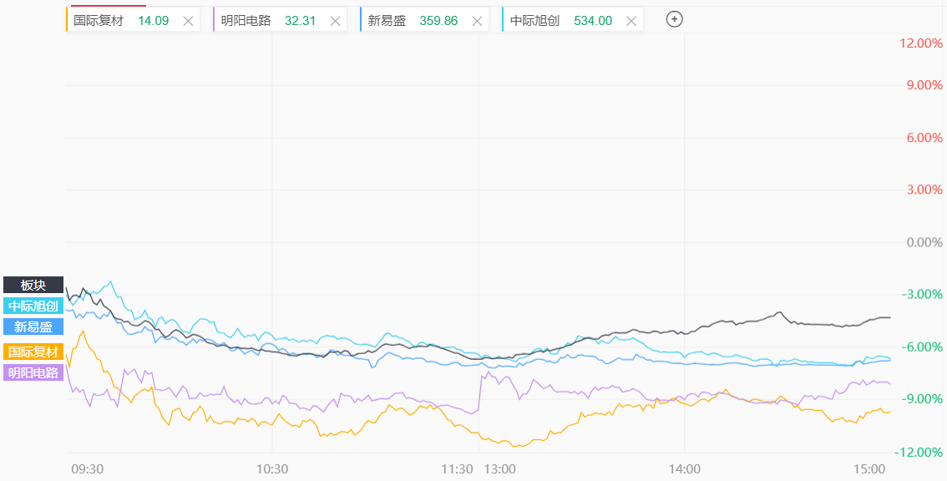Hide the purple 明阳电路 legend series
This screenshot has height=481, width=947.
33,373
